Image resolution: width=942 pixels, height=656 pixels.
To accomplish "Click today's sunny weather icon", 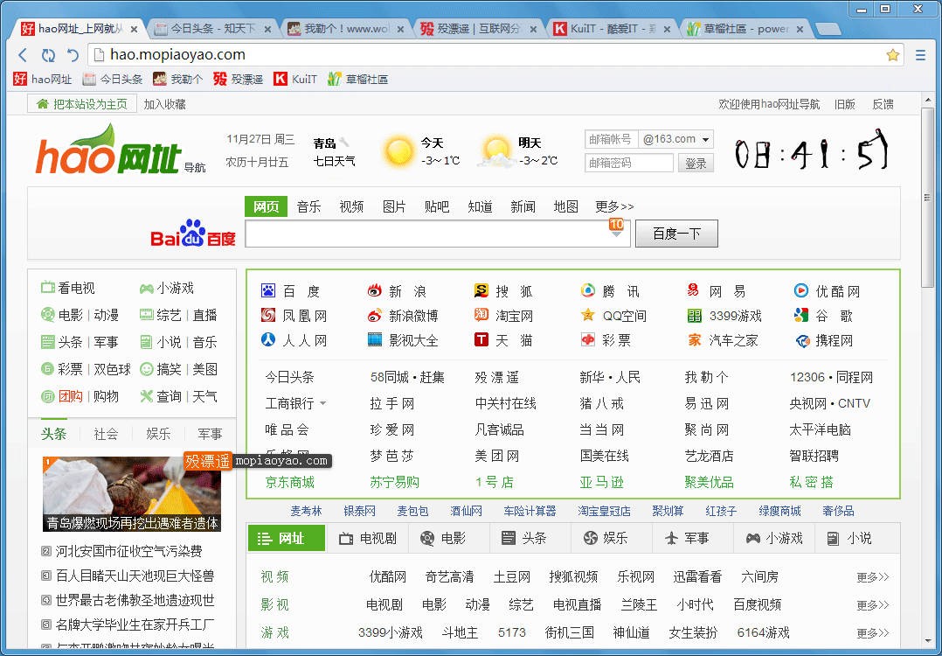I will point(398,151).
